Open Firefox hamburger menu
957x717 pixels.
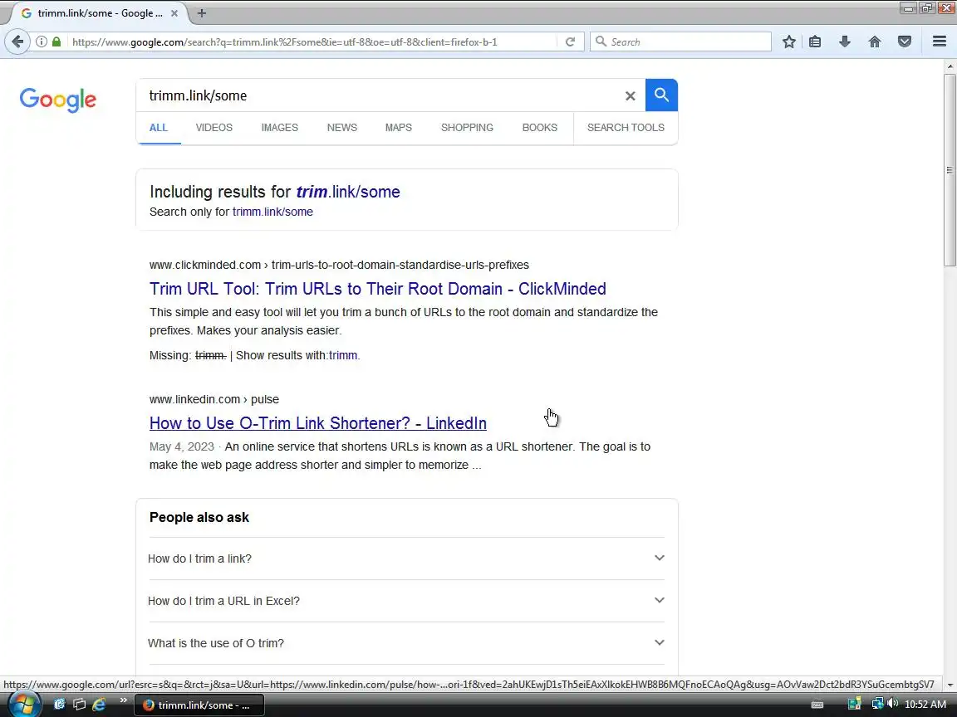click(940, 41)
